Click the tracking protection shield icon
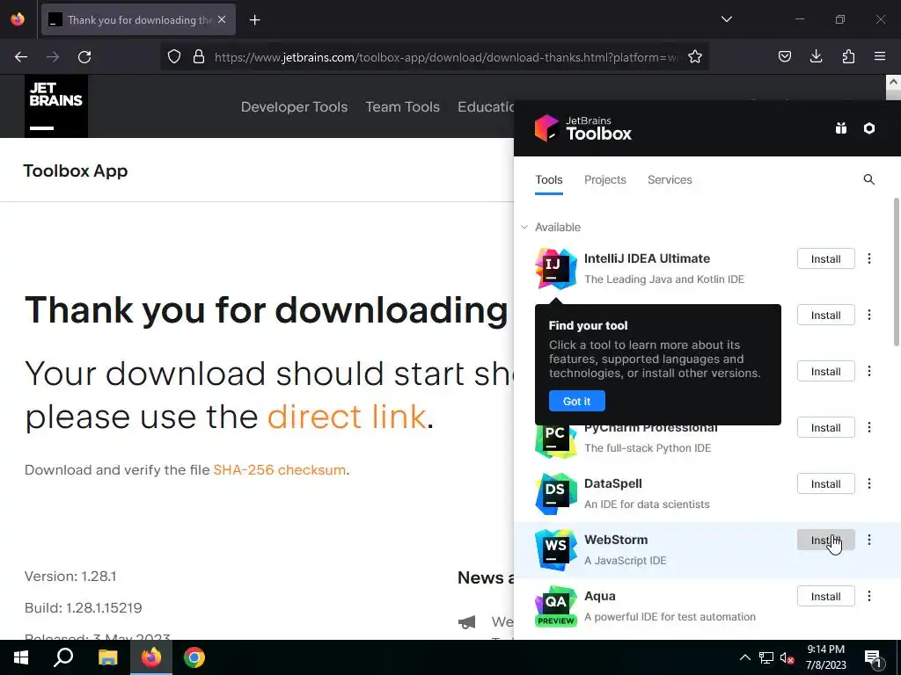Viewport: 901px width, 675px height. pos(174,57)
